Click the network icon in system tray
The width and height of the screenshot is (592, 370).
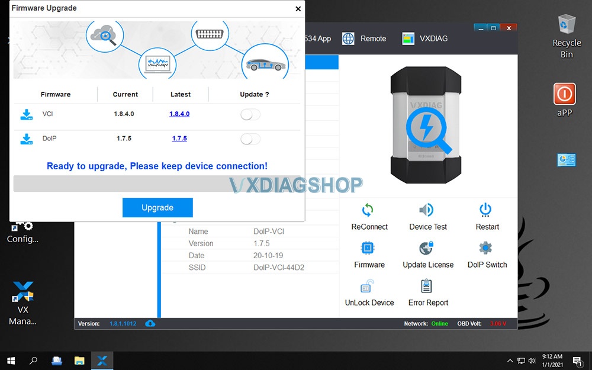(x=521, y=361)
